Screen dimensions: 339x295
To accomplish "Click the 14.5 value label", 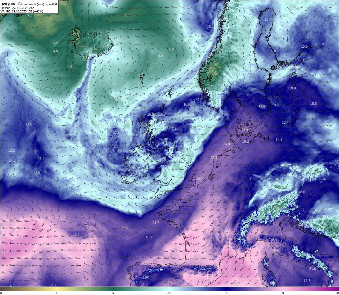I will (x=279, y=140).
